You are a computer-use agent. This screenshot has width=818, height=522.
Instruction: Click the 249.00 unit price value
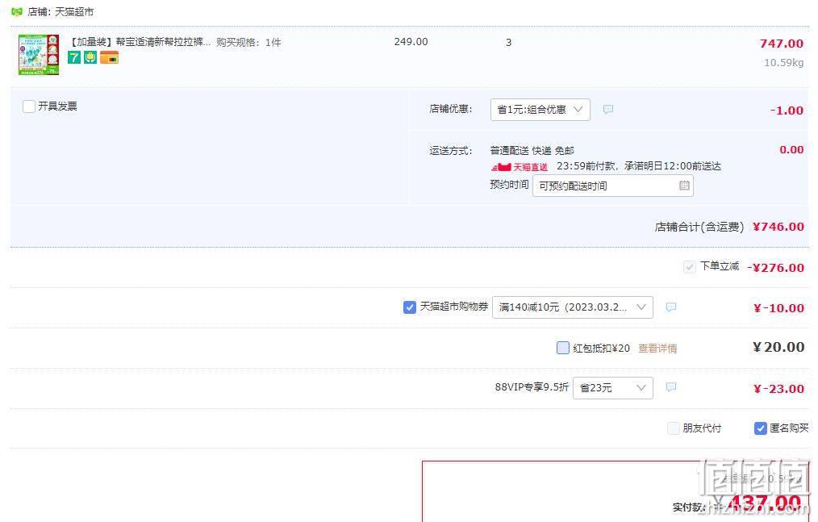coord(411,42)
